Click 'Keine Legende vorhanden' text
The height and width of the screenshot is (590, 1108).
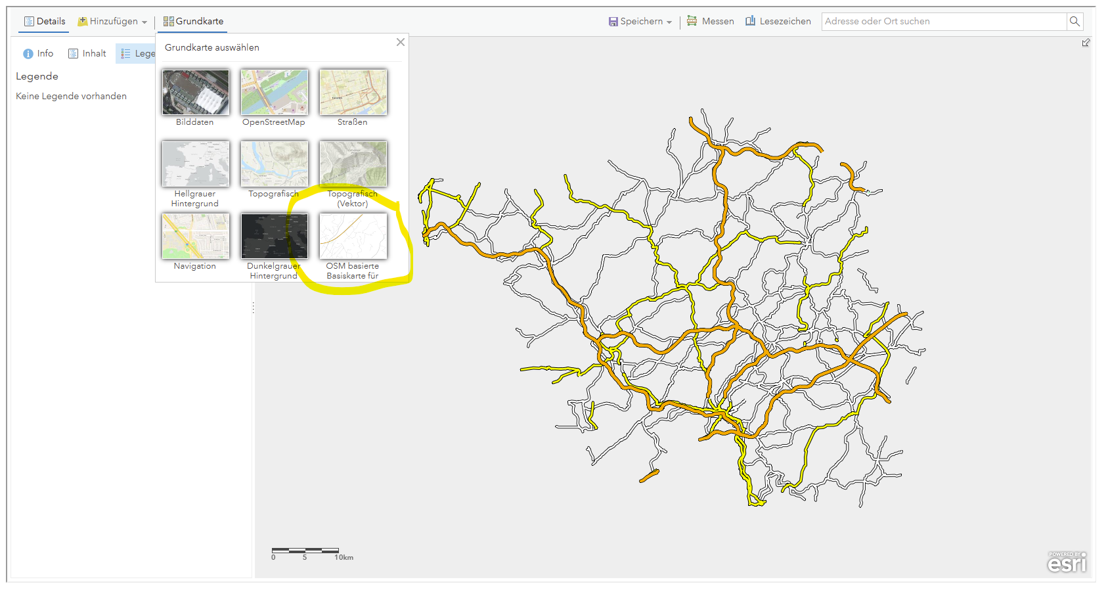71,96
